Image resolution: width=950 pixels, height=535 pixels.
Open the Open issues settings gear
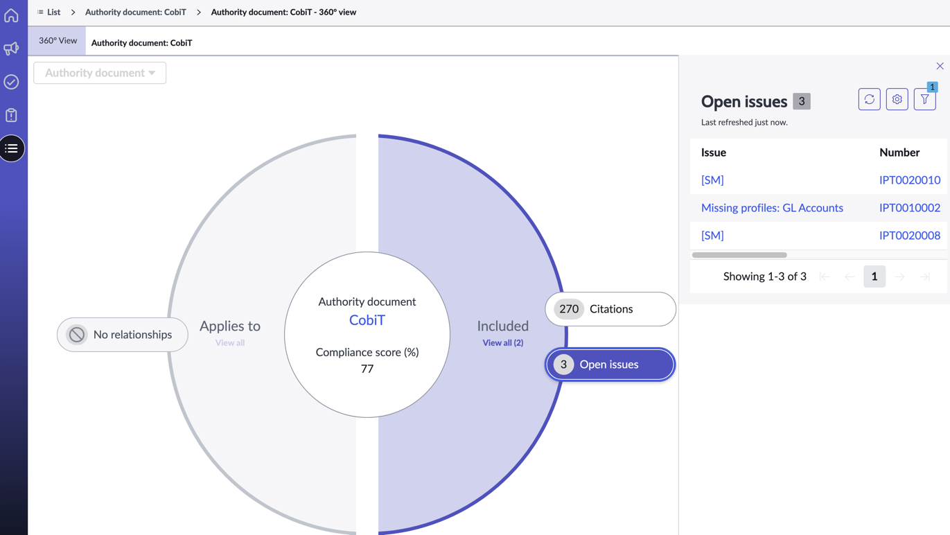point(897,99)
